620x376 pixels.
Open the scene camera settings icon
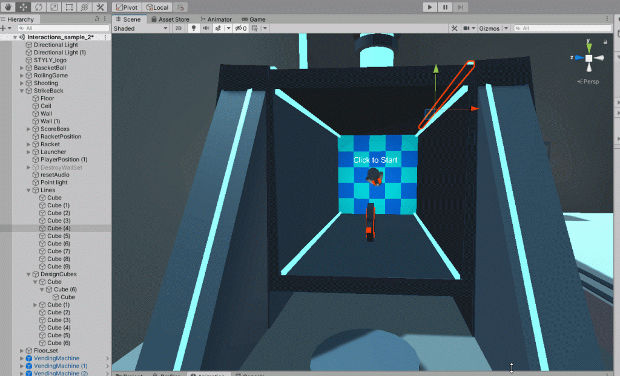coord(466,28)
